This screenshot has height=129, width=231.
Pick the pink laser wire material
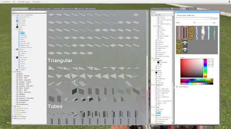click(x=179, y=33)
